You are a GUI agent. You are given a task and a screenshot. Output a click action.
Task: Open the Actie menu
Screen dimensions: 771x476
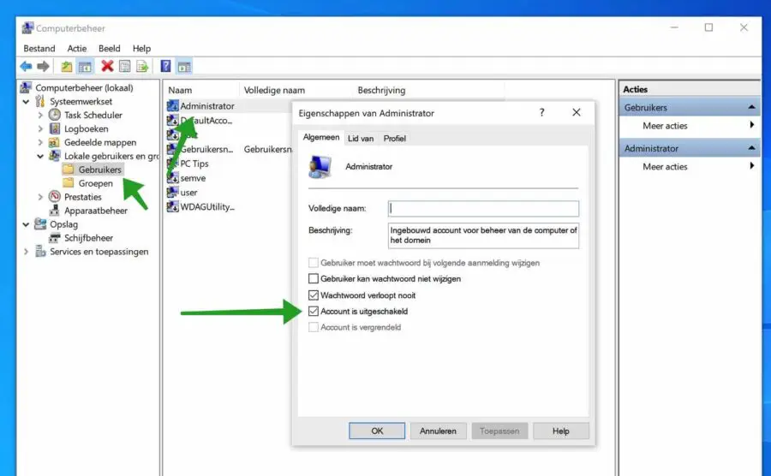(x=77, y=48)
